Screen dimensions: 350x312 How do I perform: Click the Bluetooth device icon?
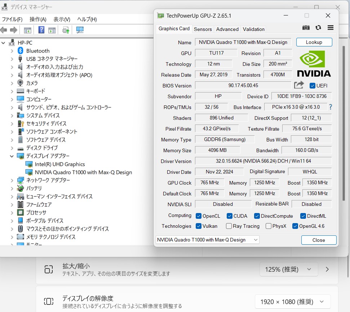(20, 51)
